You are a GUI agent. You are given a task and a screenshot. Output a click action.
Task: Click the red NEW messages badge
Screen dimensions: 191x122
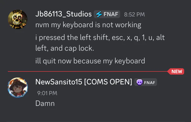click(176, 71)
